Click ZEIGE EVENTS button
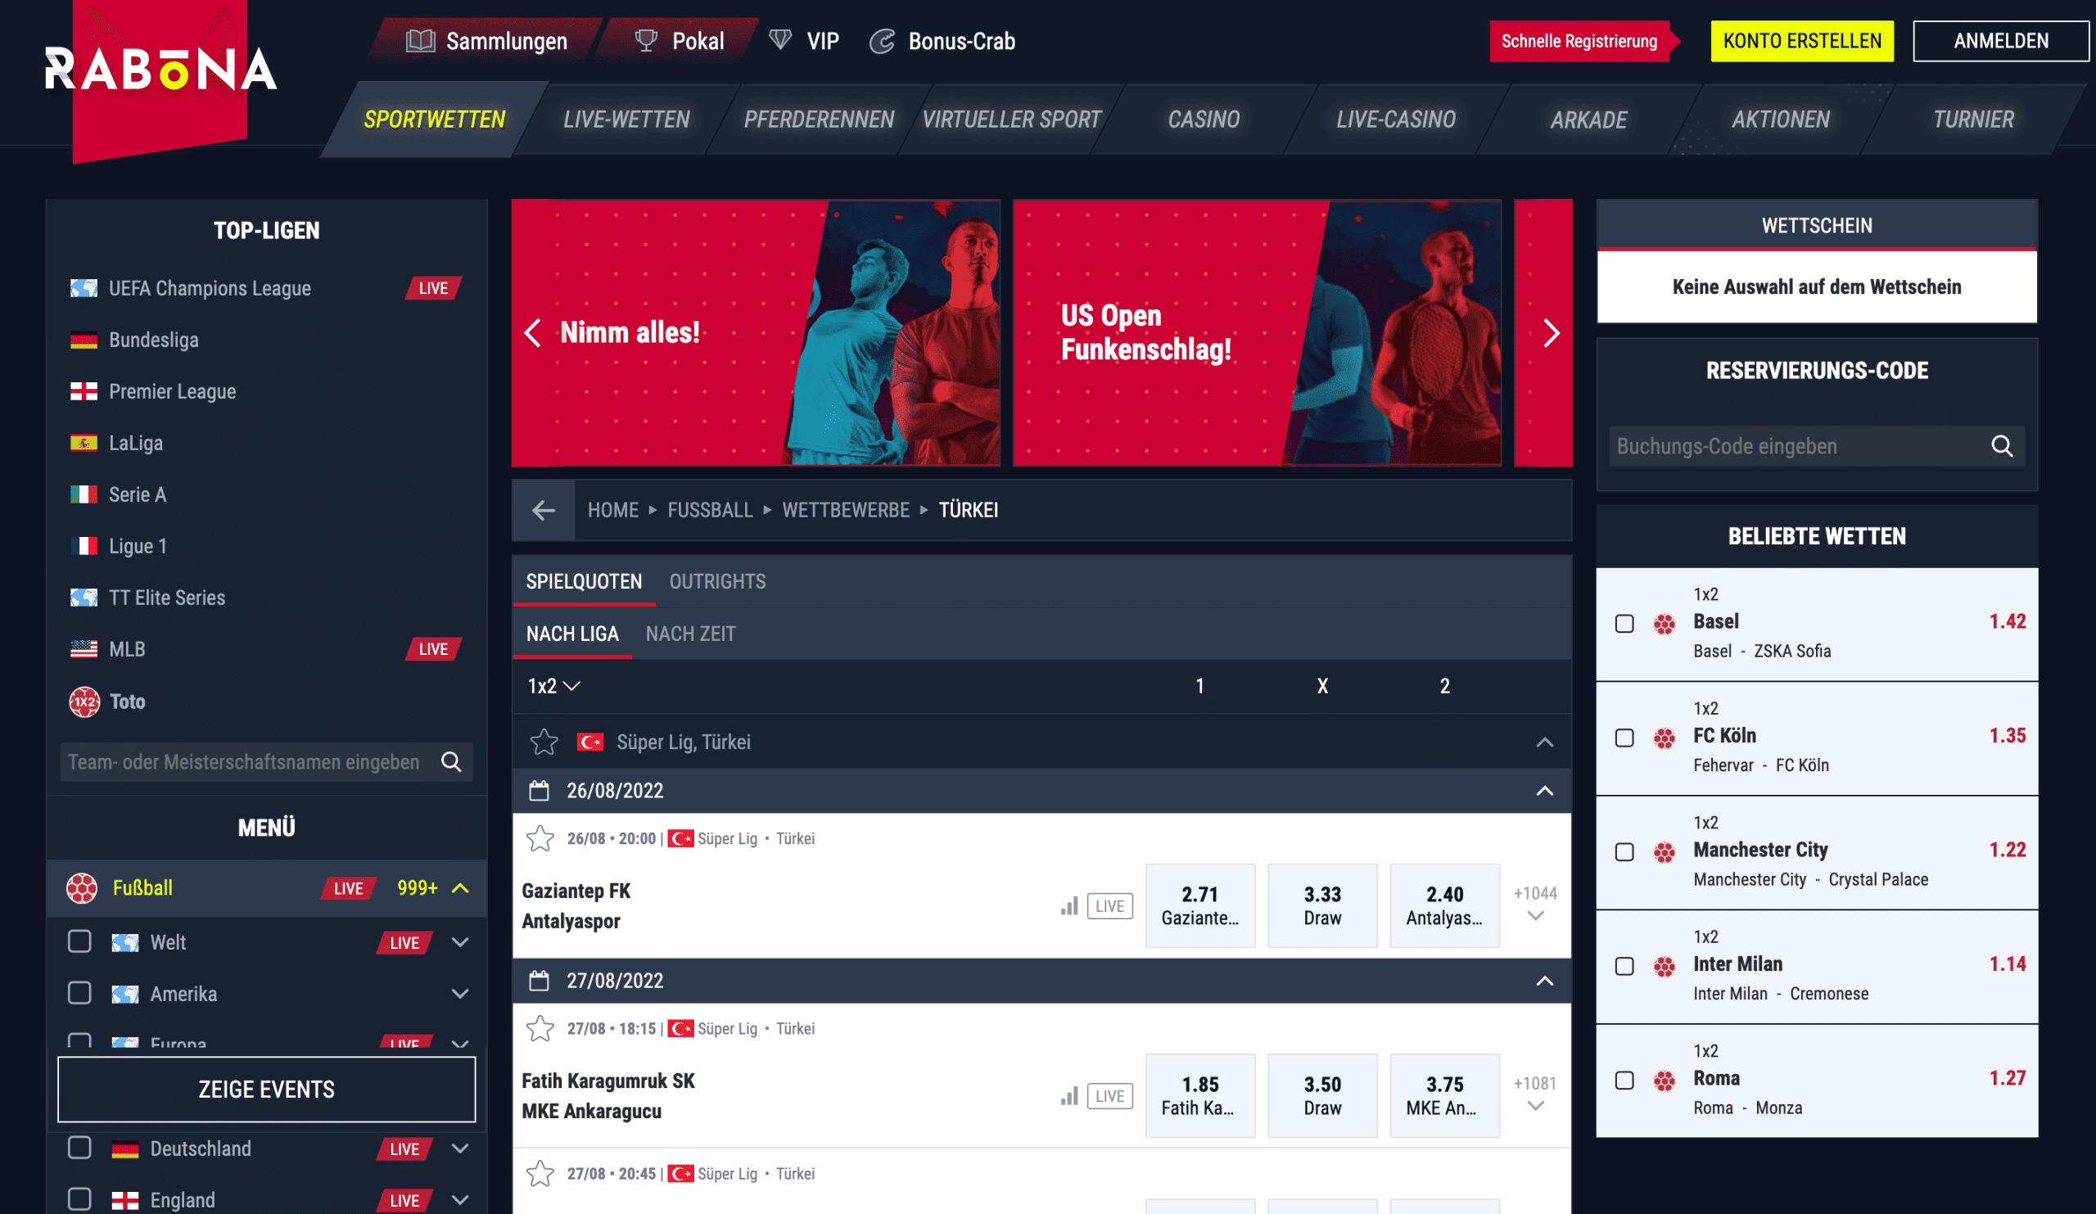 (x=266, y=1090)
